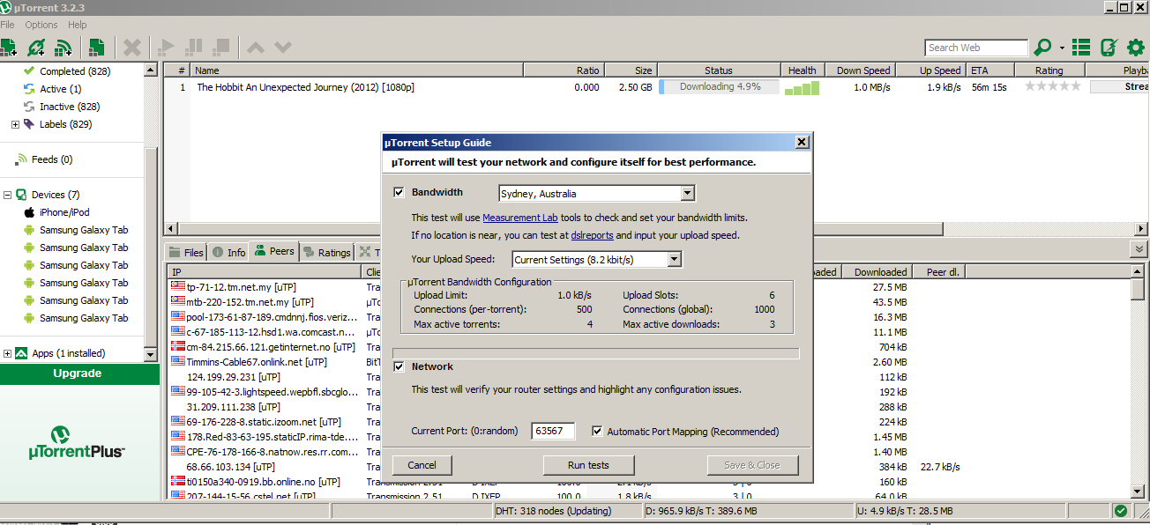Viewport: 1150px width, 525px height.
Task: Open the File menu
Action: click(x=7, y=25)
